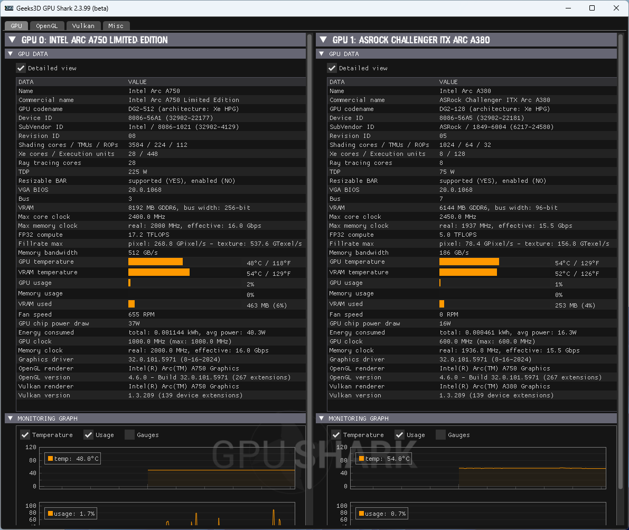The height and width of the screenshot is (530, 629).
Task: Click GPU 1 shading cores value 1024 / 64 / 32
Action: pyautogui.click(x=465, y=145)
